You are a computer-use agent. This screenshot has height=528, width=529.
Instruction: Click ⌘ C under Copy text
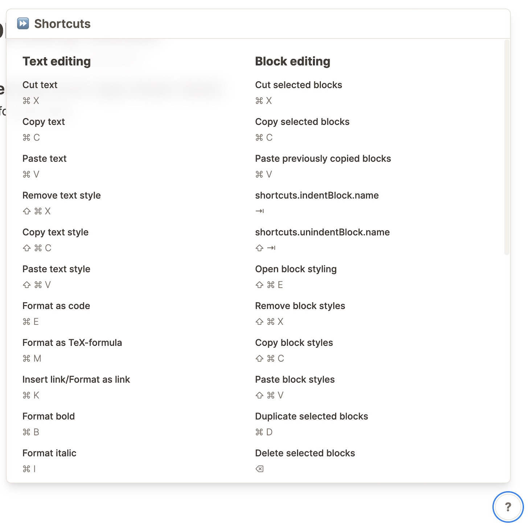point(31,138)
